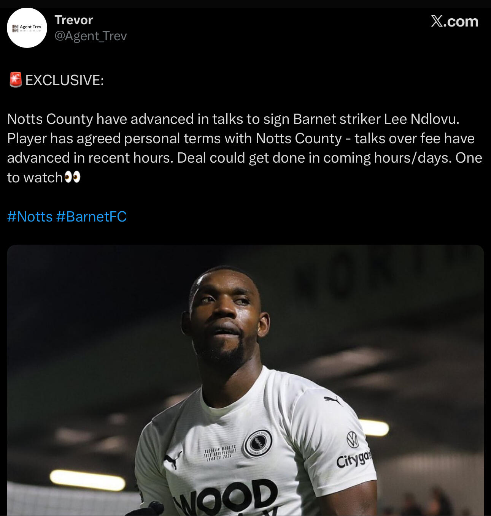Click the X.com logo

454,21
